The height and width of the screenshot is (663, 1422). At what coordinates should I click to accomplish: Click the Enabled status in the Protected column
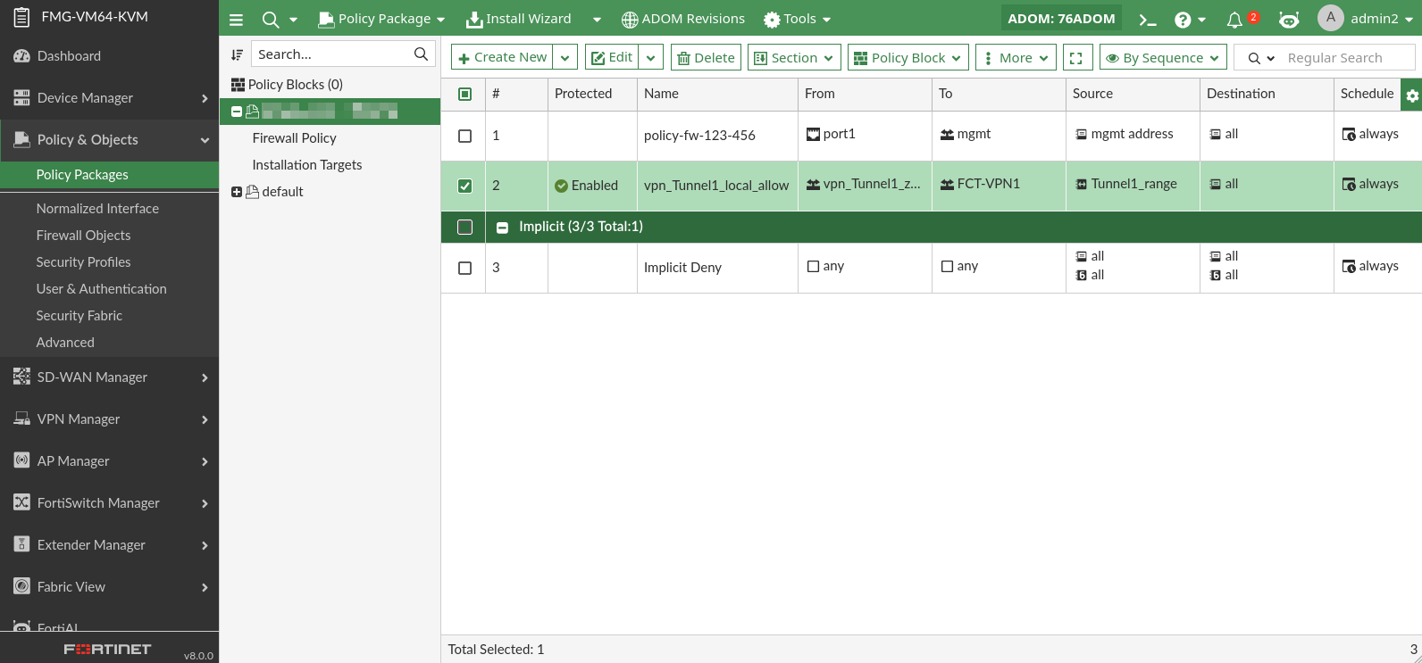pyautogui.click(x=586, y=186)
